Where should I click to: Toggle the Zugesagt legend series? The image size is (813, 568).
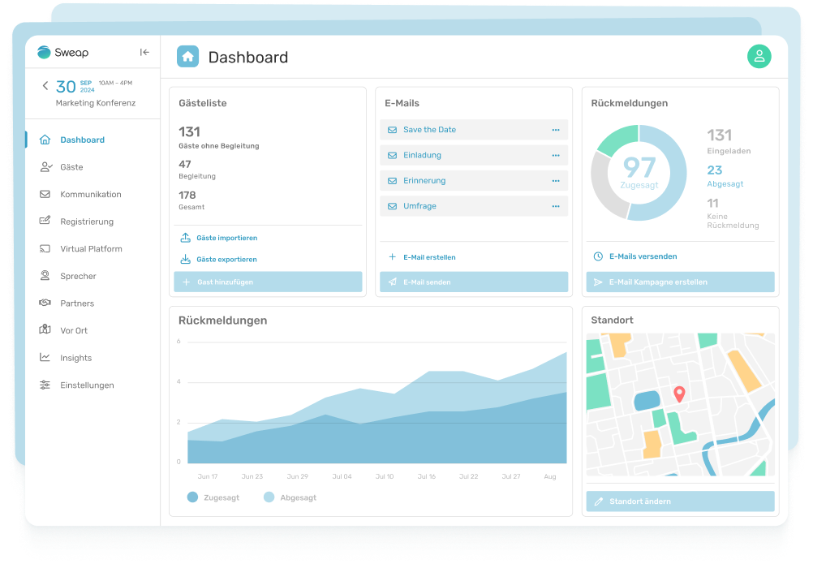coord(192,497)
